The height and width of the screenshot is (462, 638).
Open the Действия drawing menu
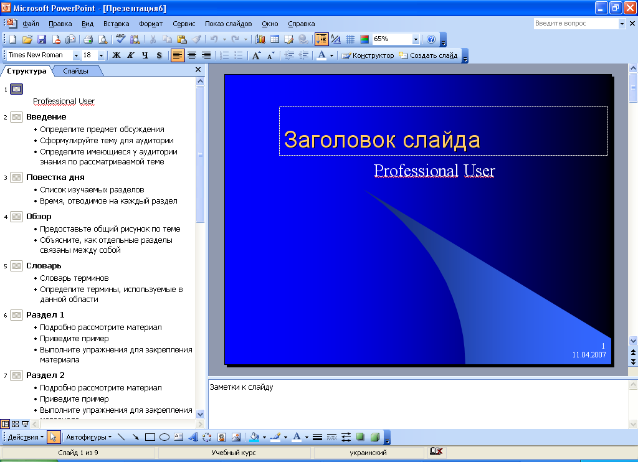[x=25, y=437]
